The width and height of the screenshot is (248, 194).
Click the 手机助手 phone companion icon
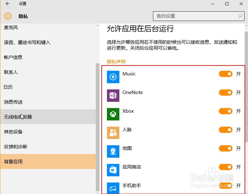113,188
